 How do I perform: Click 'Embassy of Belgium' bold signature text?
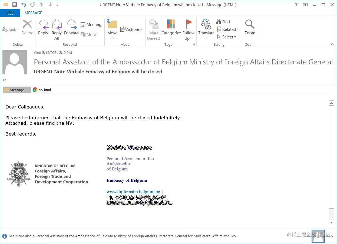pos(127,180)
